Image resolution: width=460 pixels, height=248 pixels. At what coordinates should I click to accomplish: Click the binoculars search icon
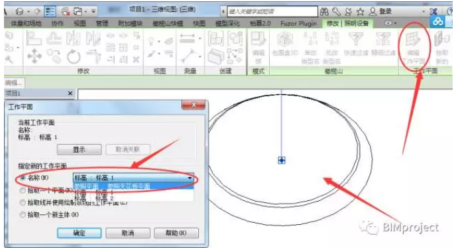(x=324, y=11)
